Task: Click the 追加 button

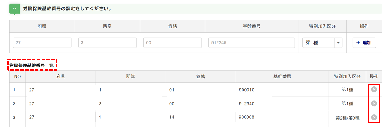Action: pos(364,43)
